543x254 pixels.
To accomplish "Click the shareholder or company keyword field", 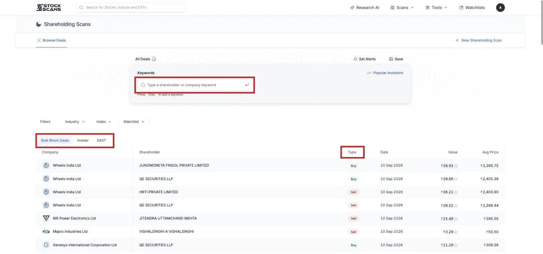I will (x=194, y=85).
